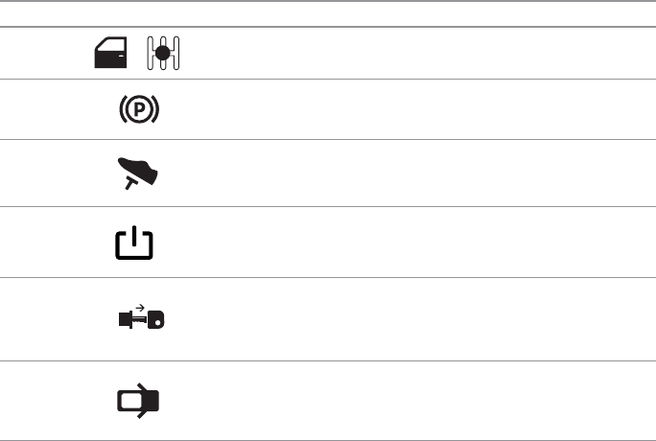
Task: Click the foot on pedal icon
Action: click(x=137, y=173)
